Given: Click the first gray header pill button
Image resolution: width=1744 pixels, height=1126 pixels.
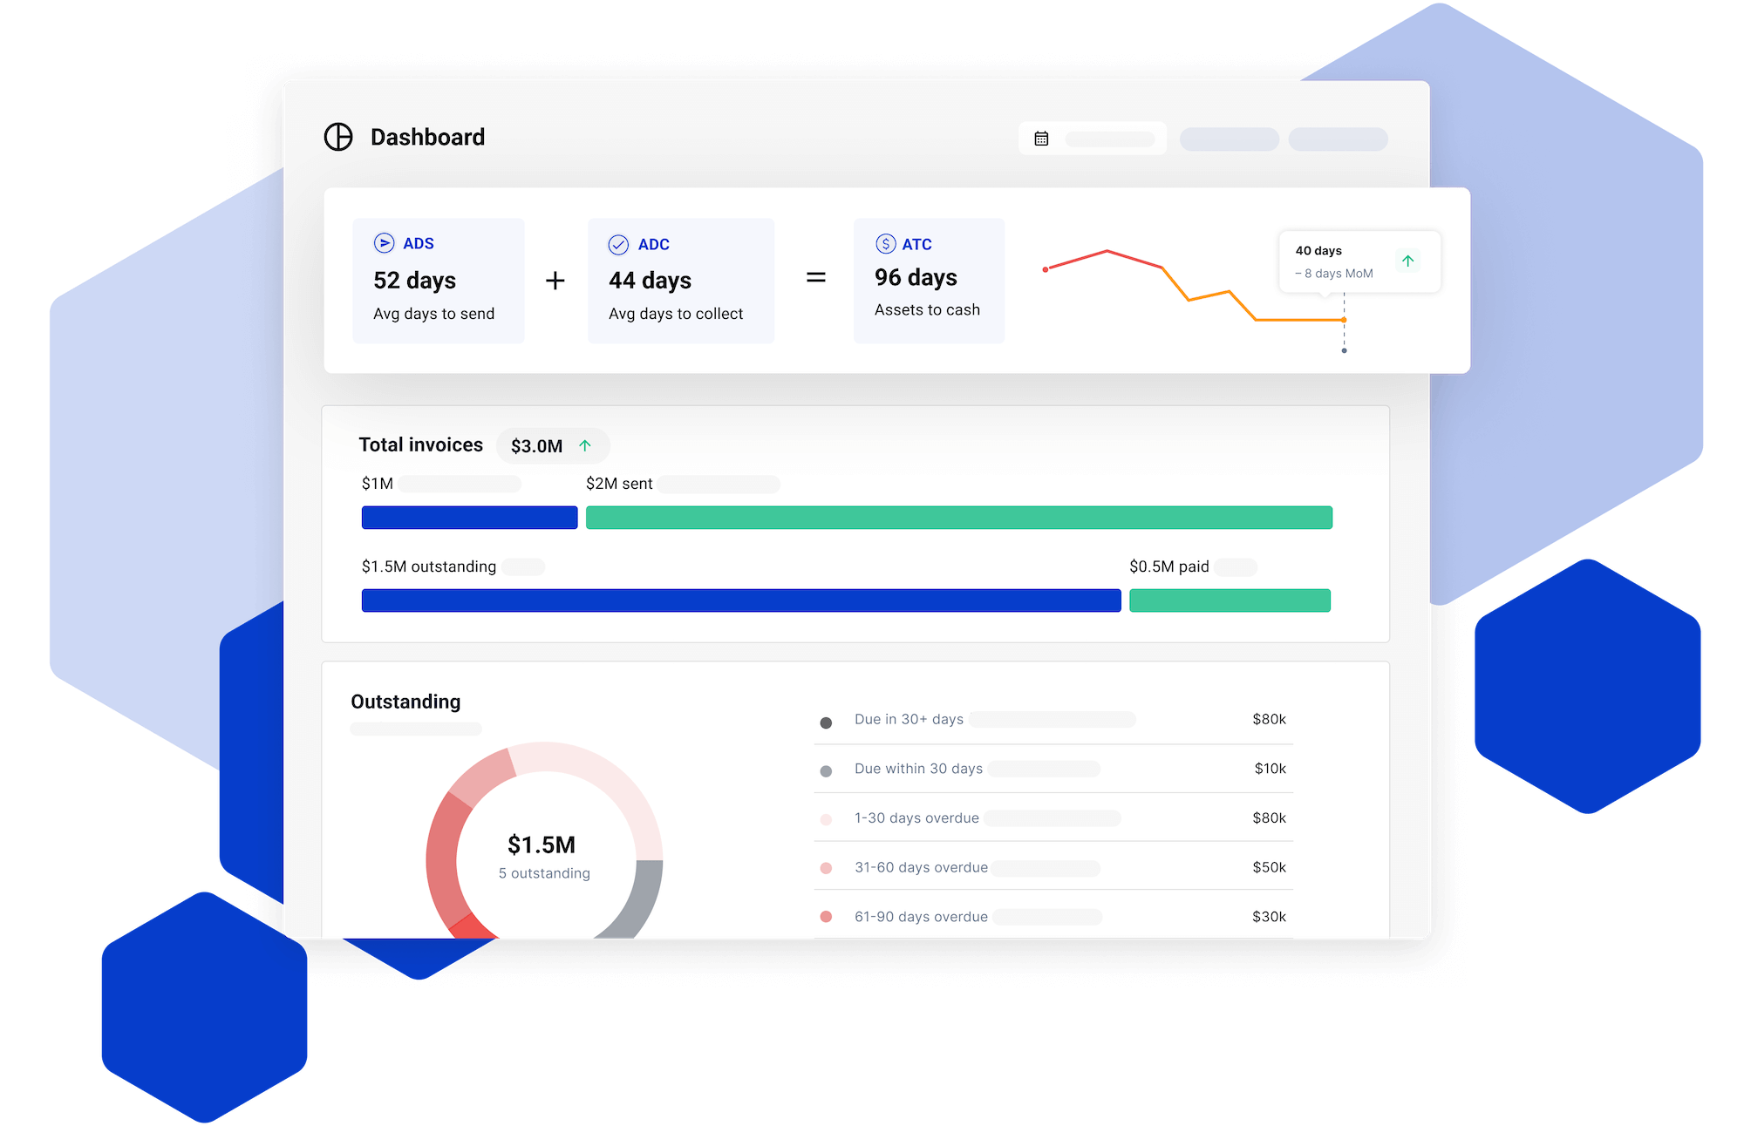Looking at the screenshot, I should tap(1229, 139).
